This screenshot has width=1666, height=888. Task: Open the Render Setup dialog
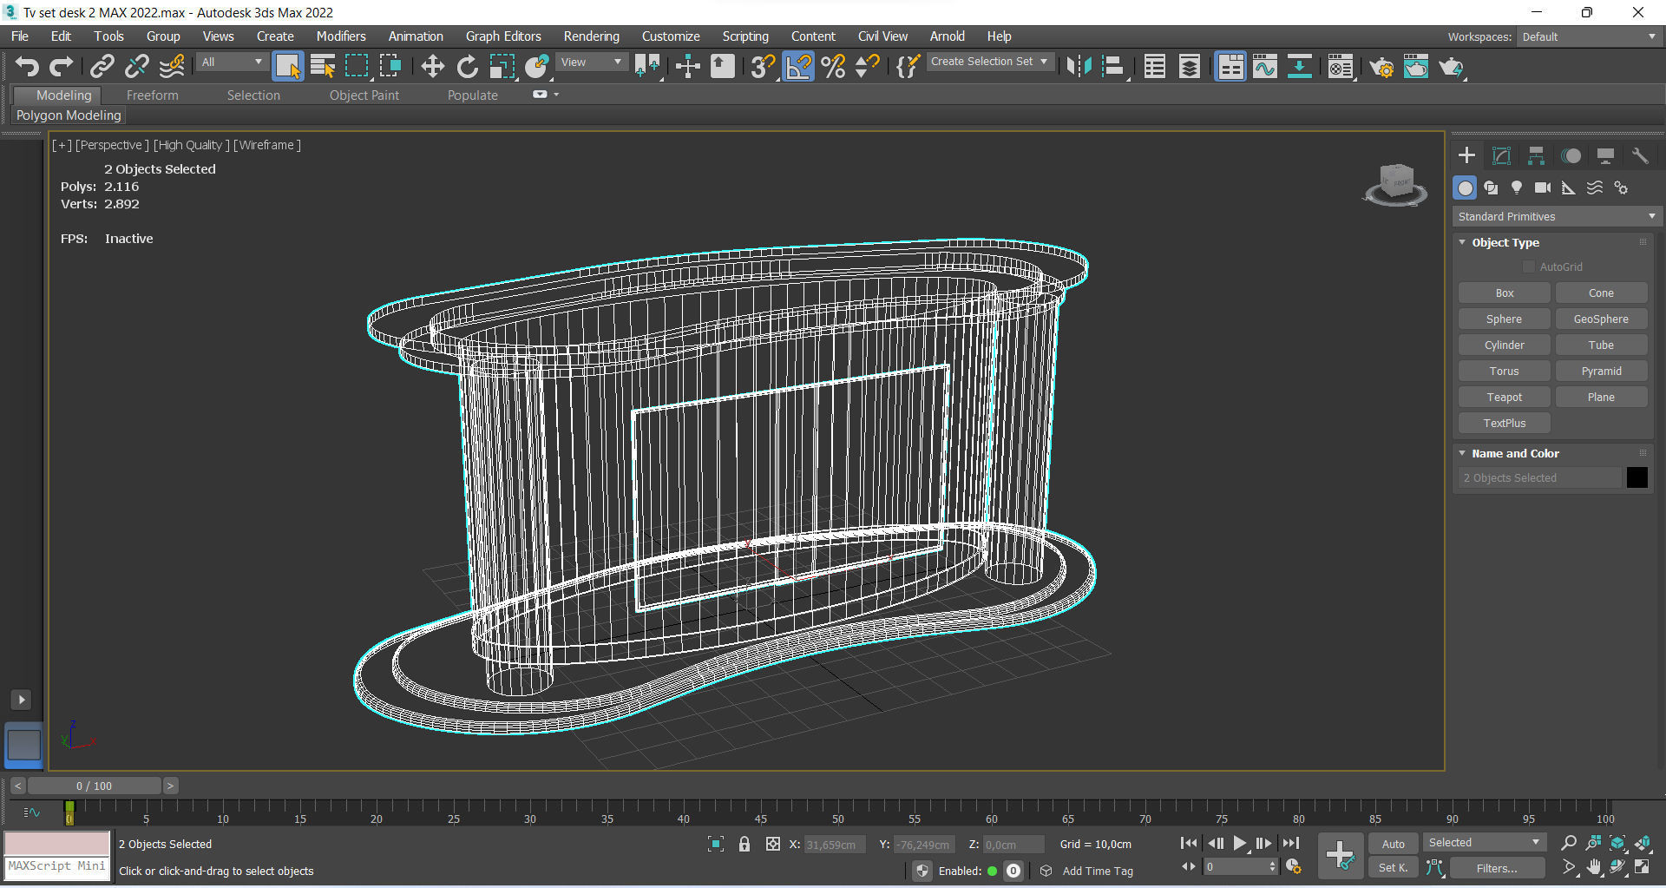[1381, 67]
